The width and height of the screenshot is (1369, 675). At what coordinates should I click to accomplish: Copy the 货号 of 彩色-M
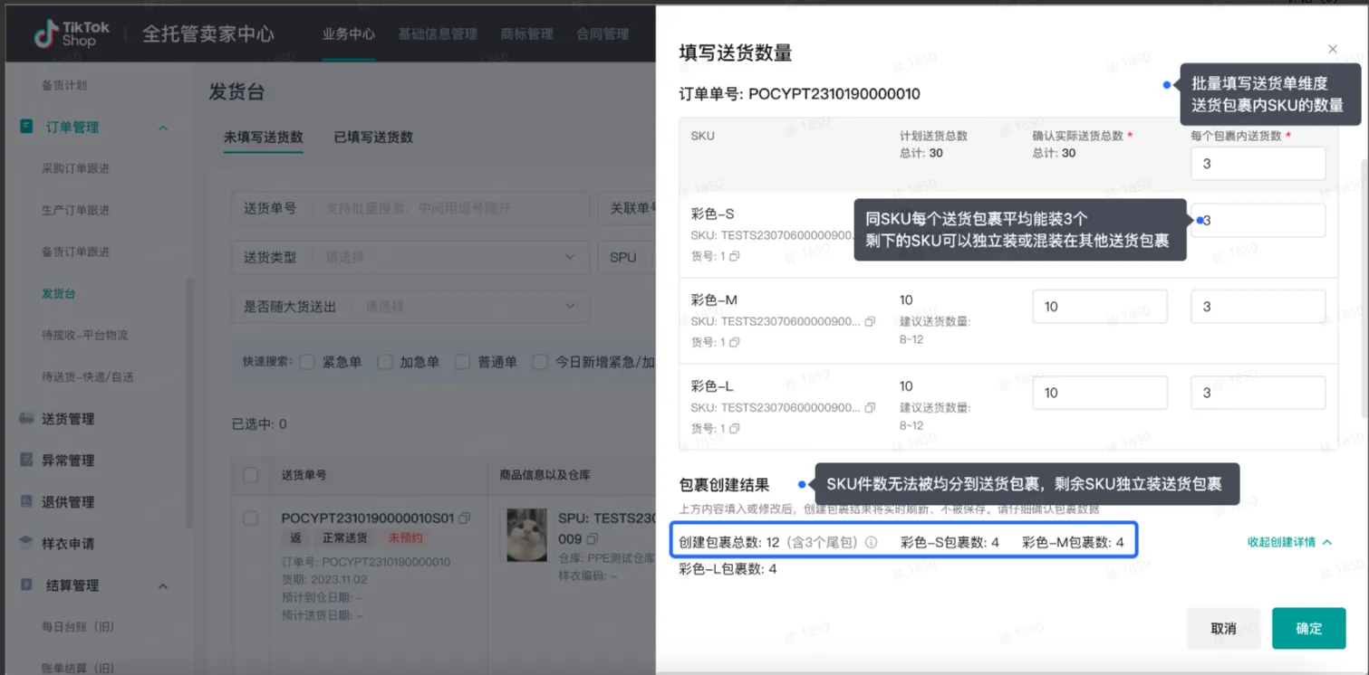[x=735, y=342]
